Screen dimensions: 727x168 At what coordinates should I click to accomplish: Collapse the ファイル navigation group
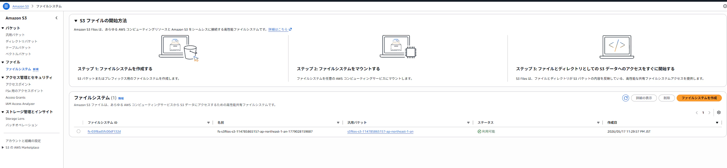click(x=3, y=62)
